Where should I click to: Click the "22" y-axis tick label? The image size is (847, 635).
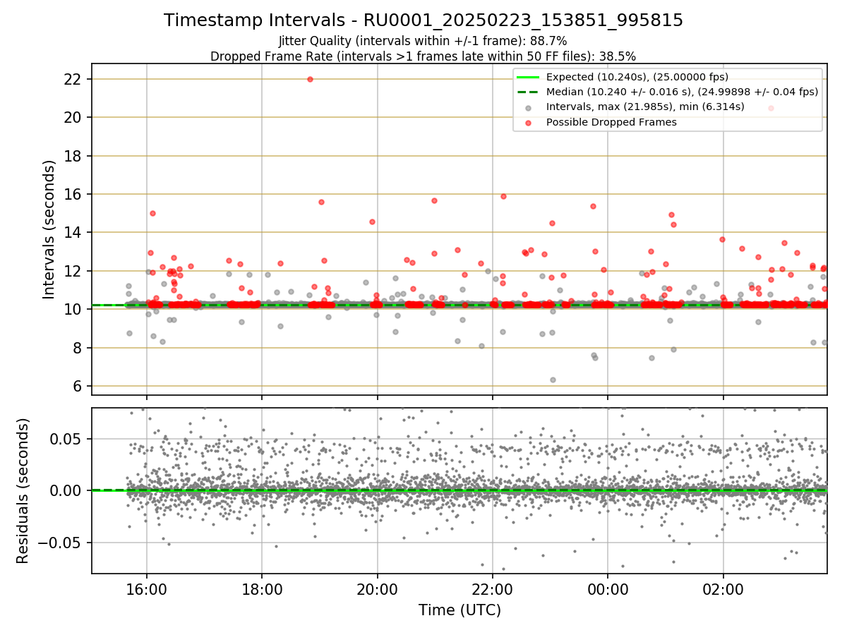[x=73, y=79]
